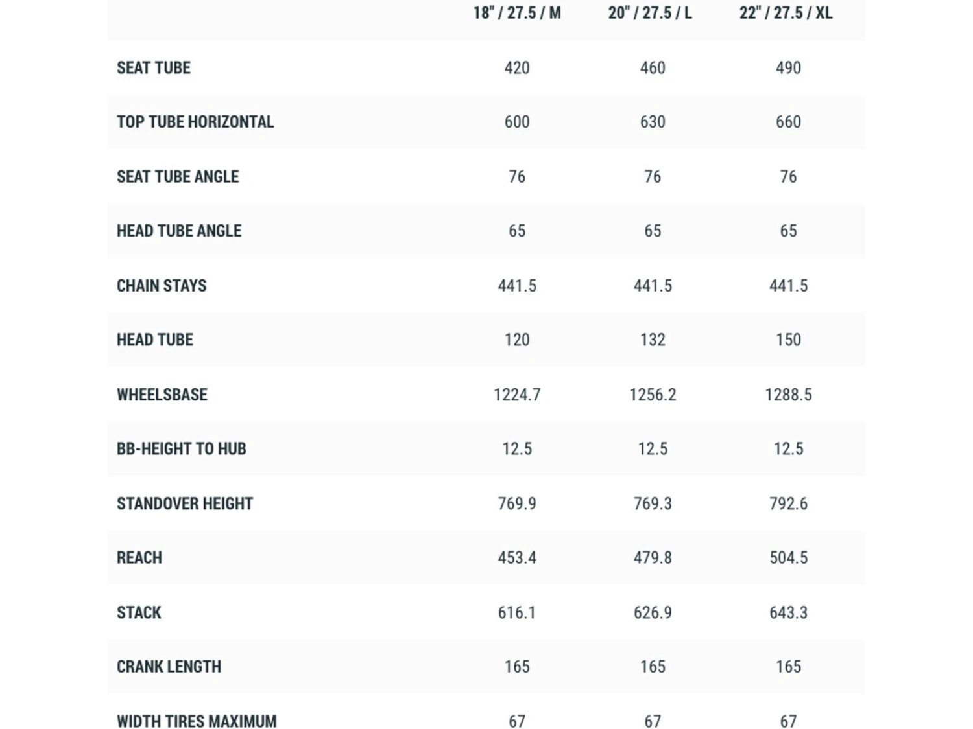This screenshot has width=973, height=729.
Task: Select the CRANK LENGTH row label
Action: pos(169,667)
